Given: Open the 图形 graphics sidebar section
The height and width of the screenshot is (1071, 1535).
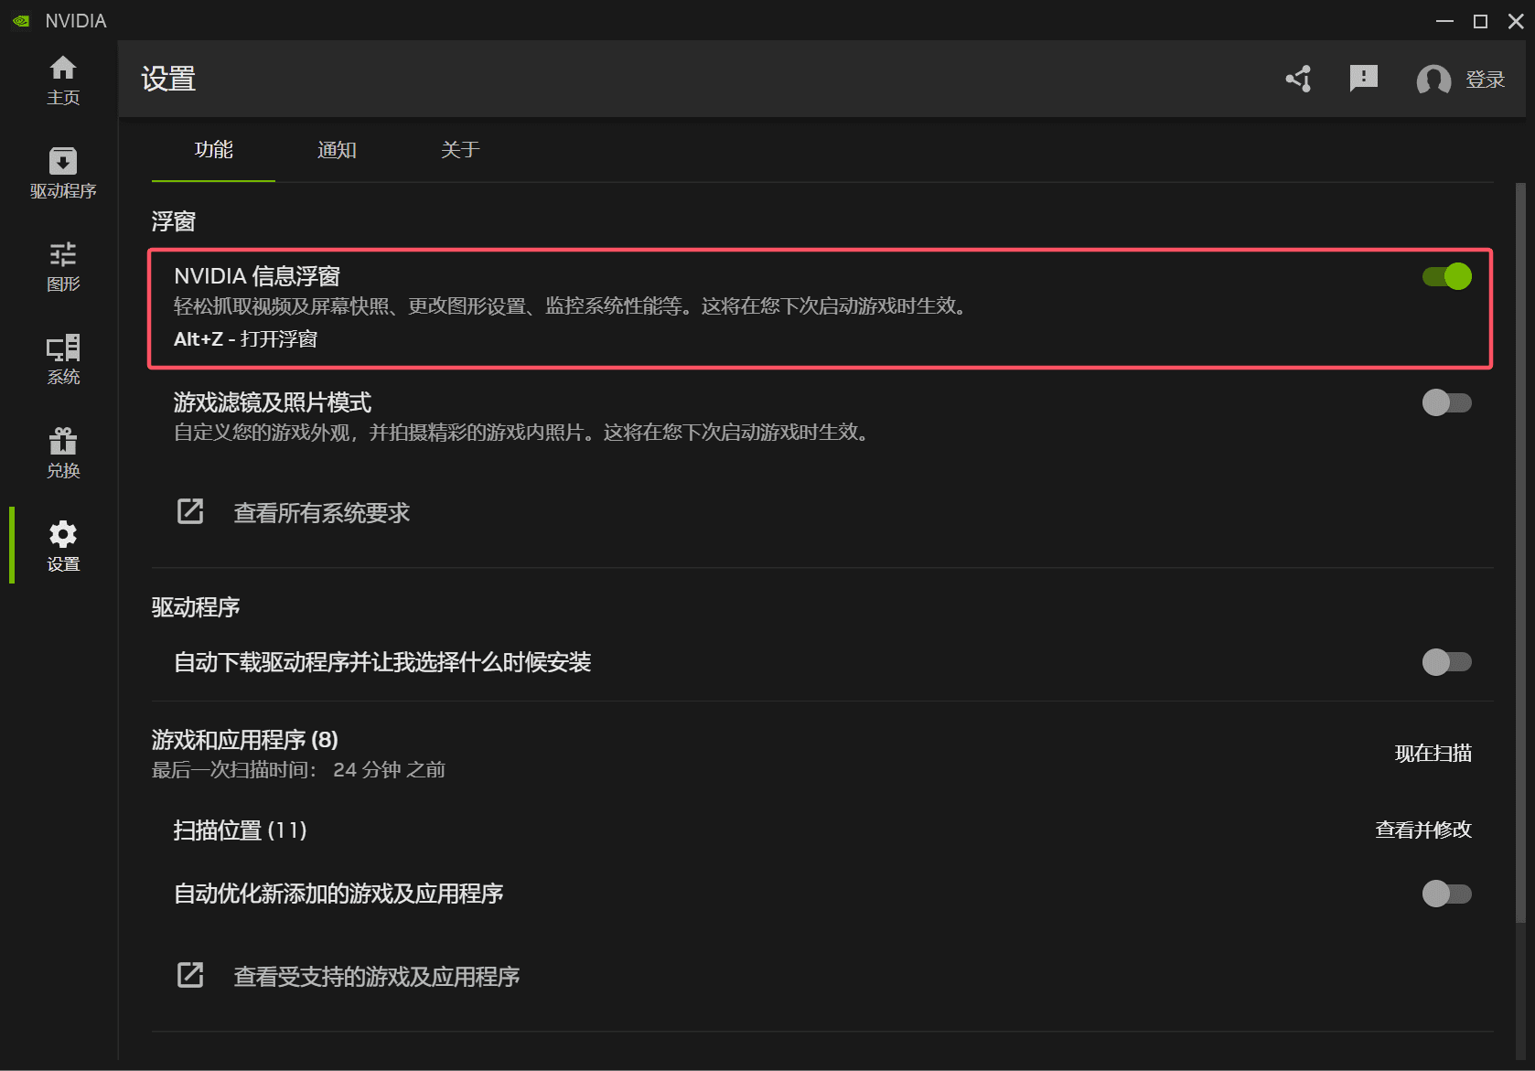Looking at the screenshot, I should 63,266.
